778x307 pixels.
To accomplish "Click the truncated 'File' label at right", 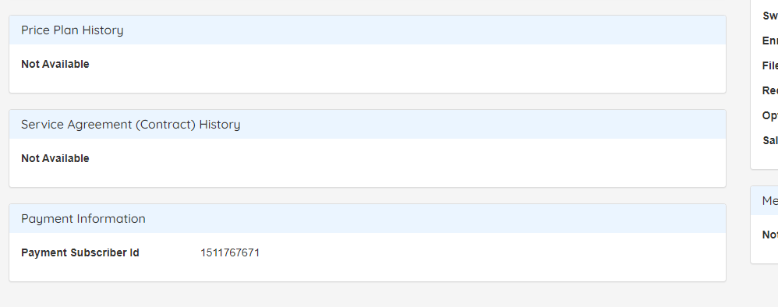I will point(770,65).
